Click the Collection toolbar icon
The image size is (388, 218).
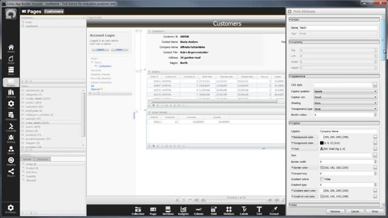[x=138, y=211]
